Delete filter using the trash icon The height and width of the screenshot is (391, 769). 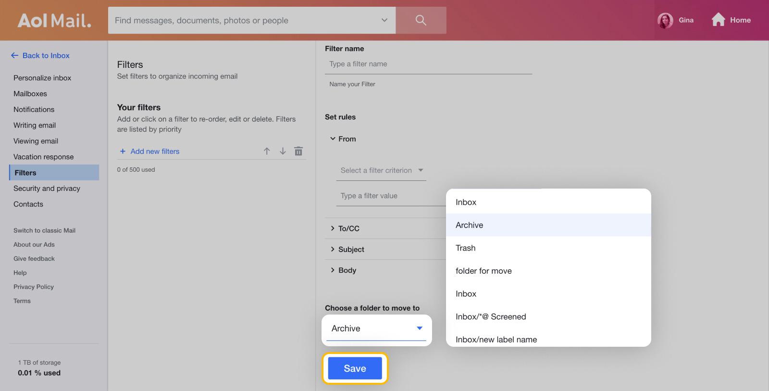click(x=298, y=151)
